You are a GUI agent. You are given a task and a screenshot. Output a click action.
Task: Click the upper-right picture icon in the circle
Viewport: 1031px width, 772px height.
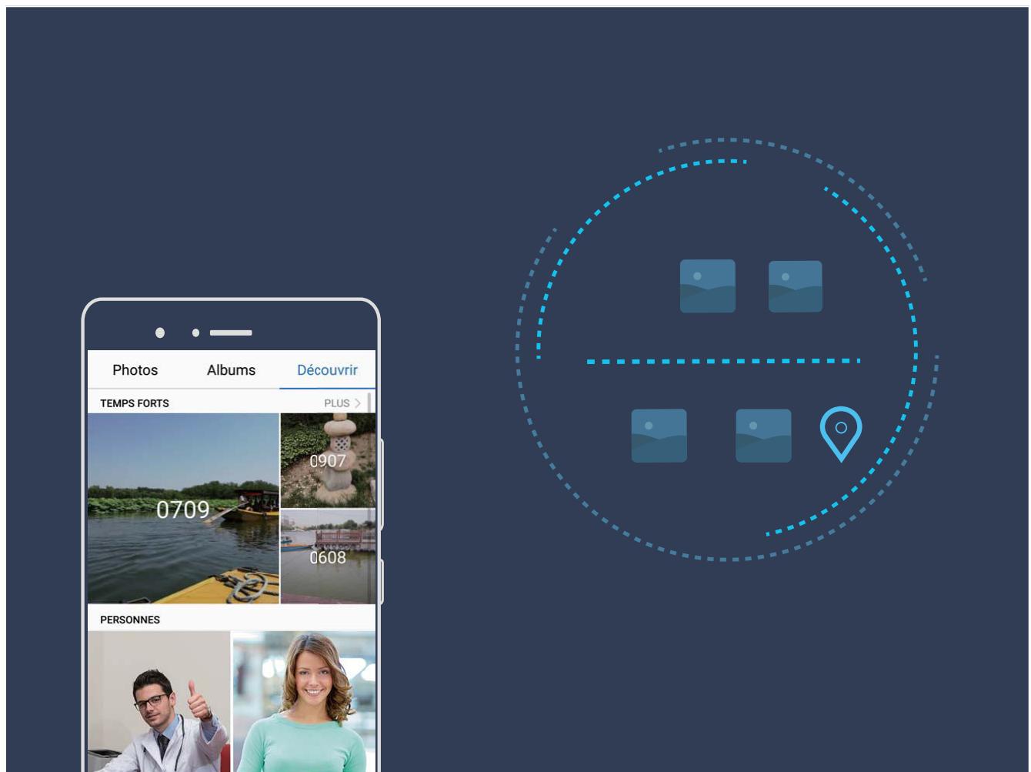tap(795, 286)
